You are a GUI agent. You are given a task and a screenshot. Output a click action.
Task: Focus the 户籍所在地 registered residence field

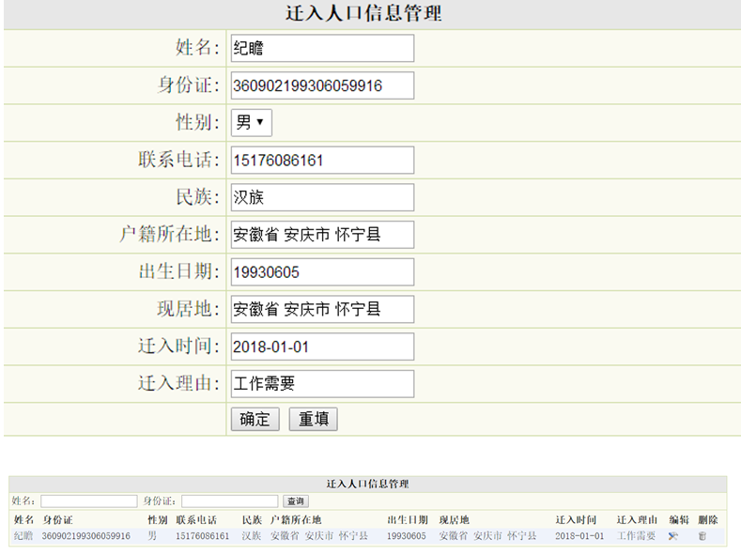point(321,235)
